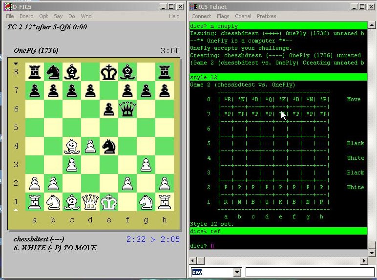The image size is (377, 280).
Task: Select the black pawn on e6
Action: pyautogui.click(x=109, y=109)
